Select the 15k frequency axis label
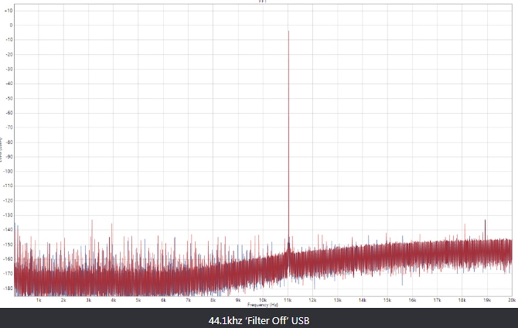The image size is (518, 328). click(387, 300)
